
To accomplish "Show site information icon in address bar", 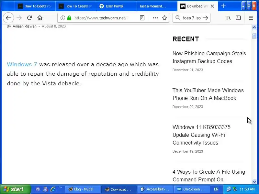I will 62,18.
